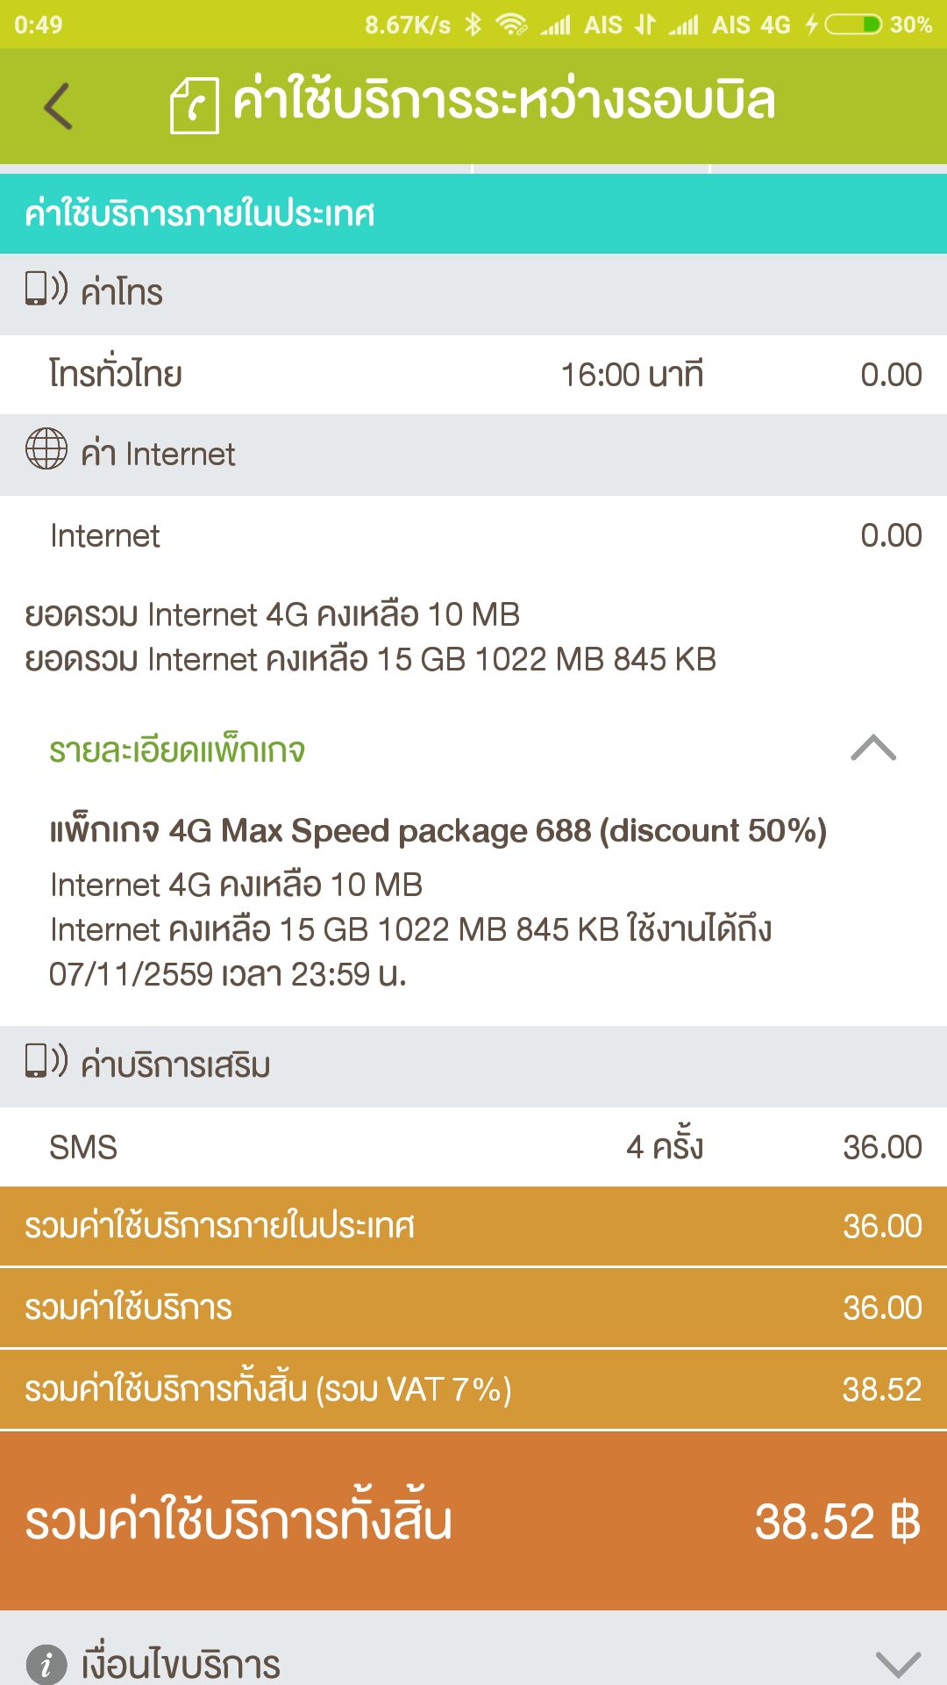947x1685 pixels.
Task: Tap the 4G Max Speed package 688 title
Action: pos(438,831)
